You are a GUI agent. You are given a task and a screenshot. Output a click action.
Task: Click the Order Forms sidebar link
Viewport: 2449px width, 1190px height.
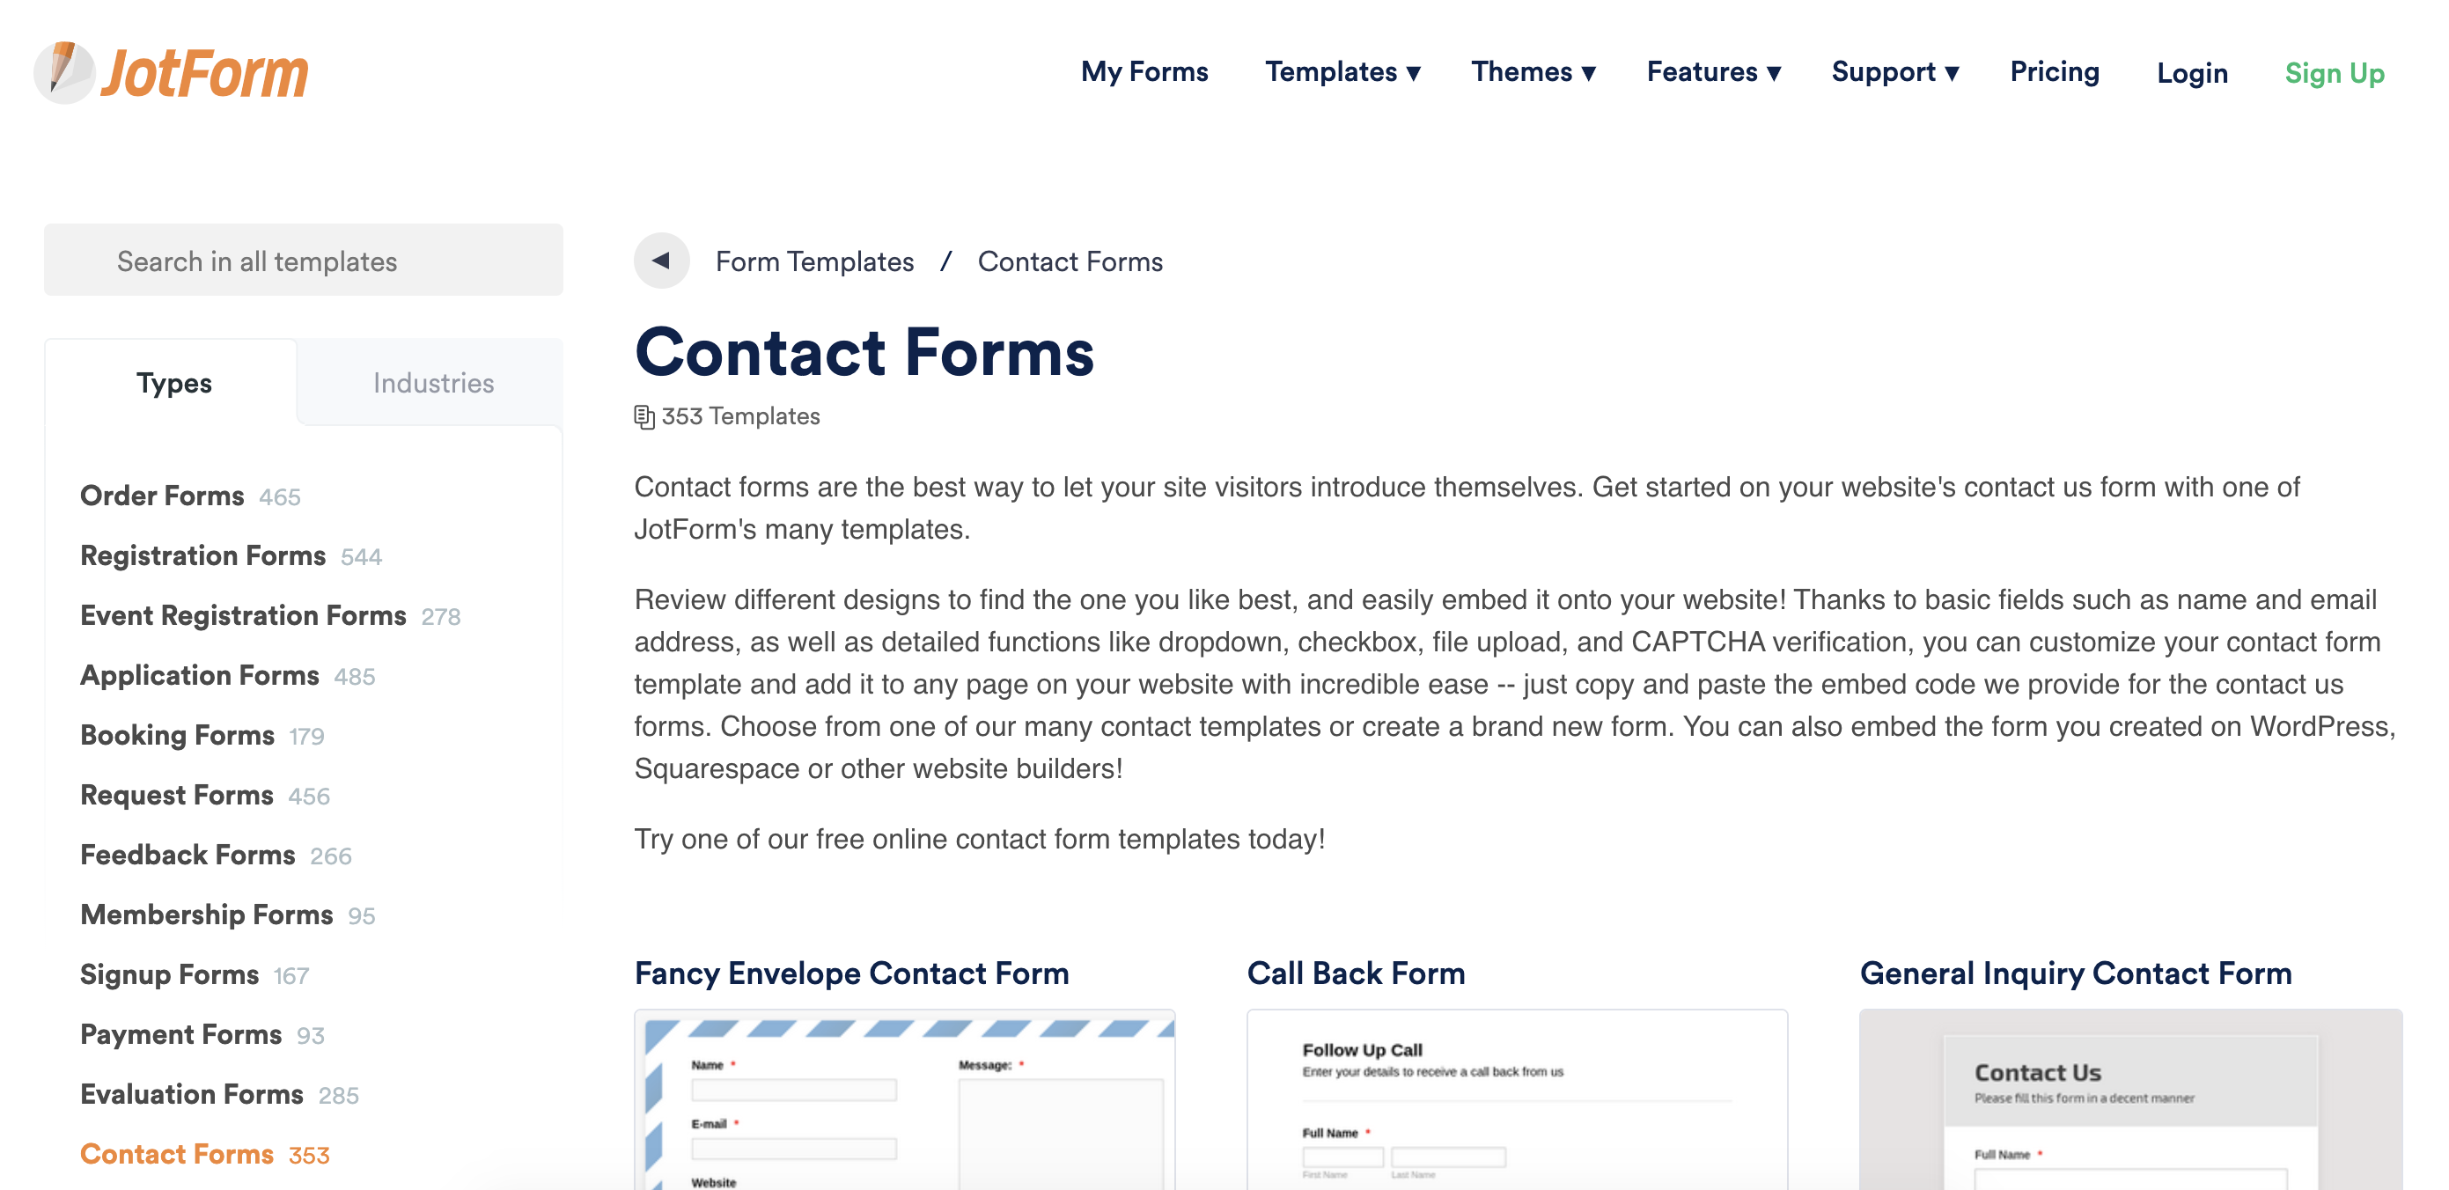(163, 495)
